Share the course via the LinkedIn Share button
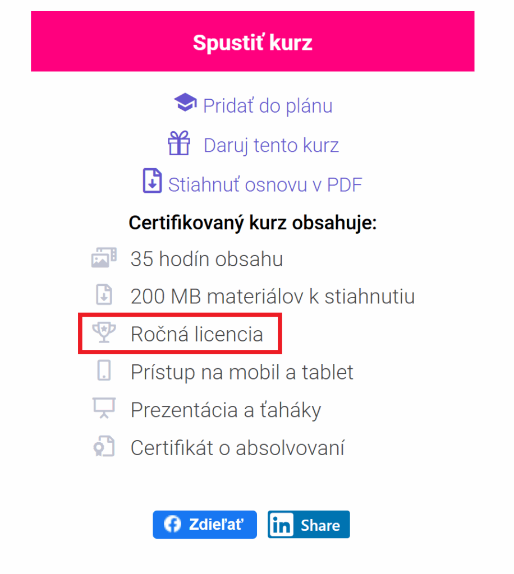Viewport: 514px width, 574px height. tap(308, 524)
